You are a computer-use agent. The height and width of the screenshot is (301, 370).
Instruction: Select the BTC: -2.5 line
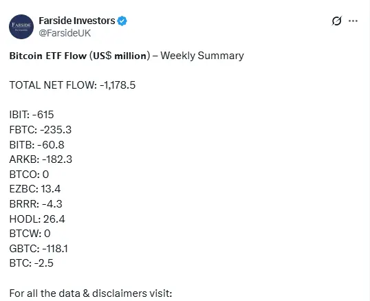click(x=32, y=263)
